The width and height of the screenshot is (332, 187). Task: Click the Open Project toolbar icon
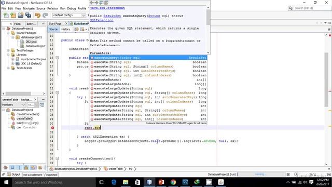pos(21,15)
